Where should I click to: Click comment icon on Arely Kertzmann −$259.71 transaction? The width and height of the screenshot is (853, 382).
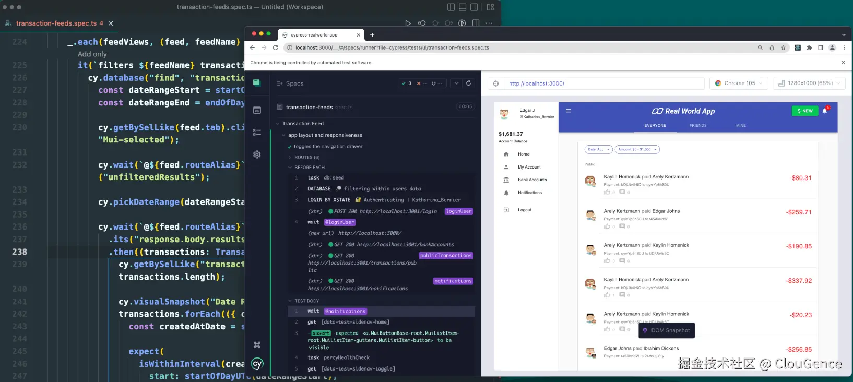coord(622,226)
